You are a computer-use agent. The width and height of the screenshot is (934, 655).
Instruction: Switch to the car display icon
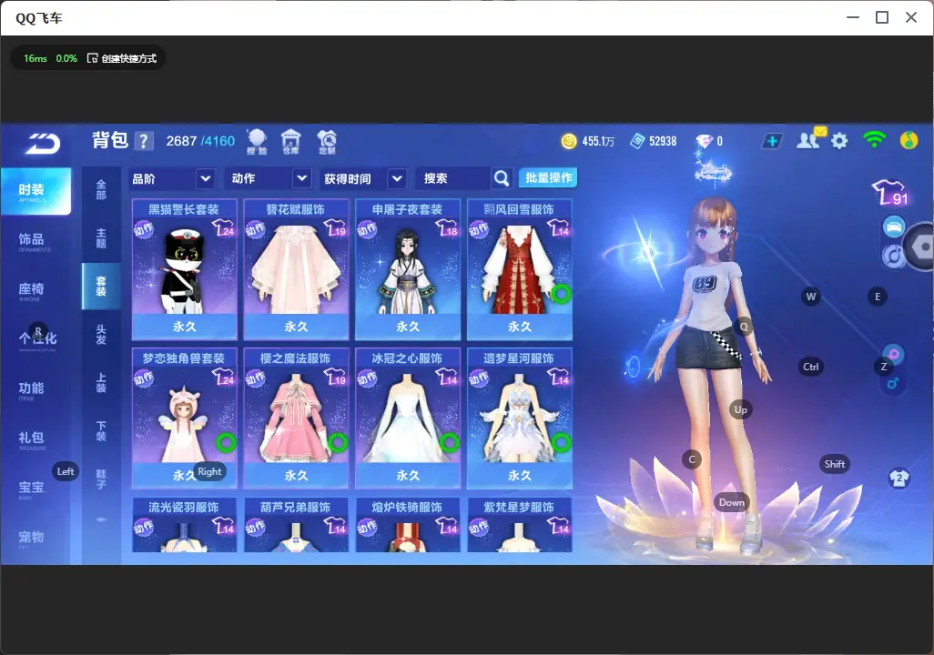pyautogui.click(x=894, y=227)
